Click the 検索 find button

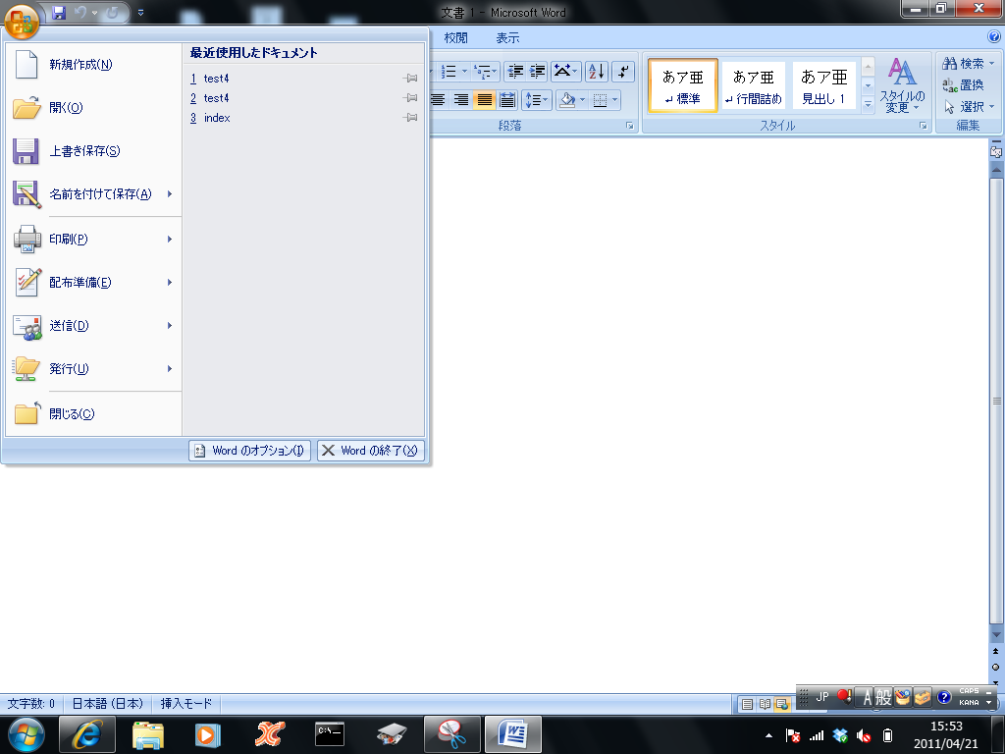point(968,64)
